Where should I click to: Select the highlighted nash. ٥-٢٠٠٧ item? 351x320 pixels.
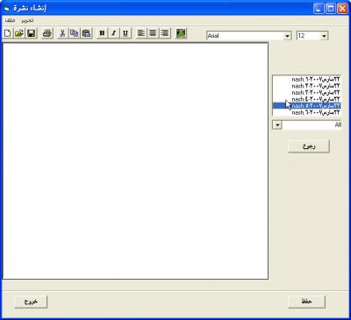coord(307,106)
